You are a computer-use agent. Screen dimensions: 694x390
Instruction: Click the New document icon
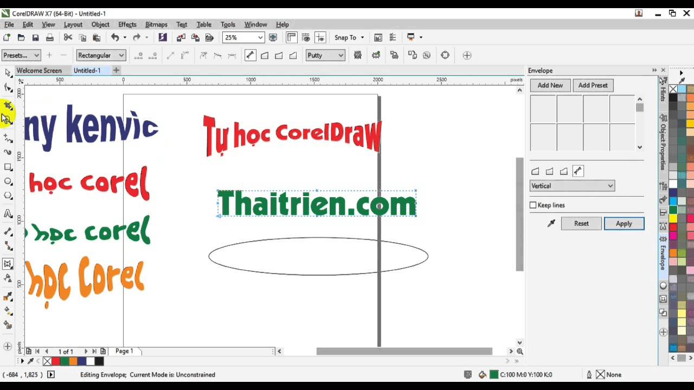[7, 37]
